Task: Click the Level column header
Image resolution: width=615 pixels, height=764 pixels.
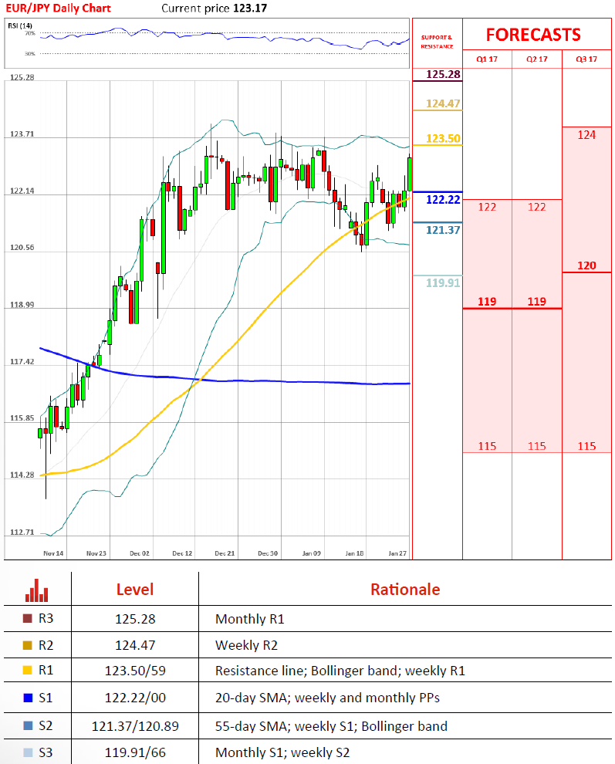Action: tap(135, 590)
